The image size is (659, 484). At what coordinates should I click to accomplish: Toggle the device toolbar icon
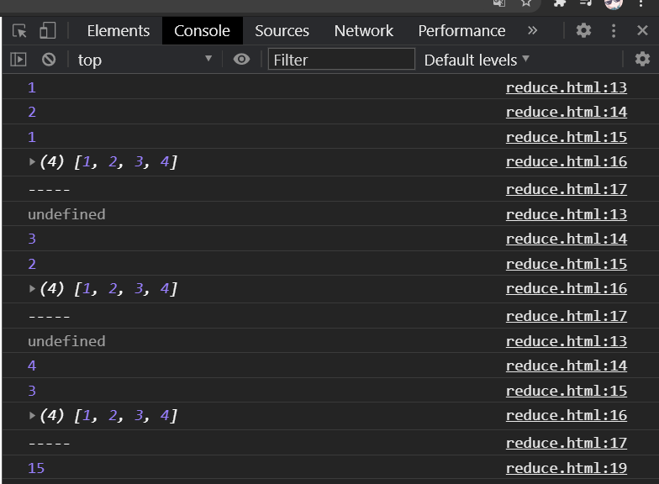pyautogui.click(x=47, y=31)
